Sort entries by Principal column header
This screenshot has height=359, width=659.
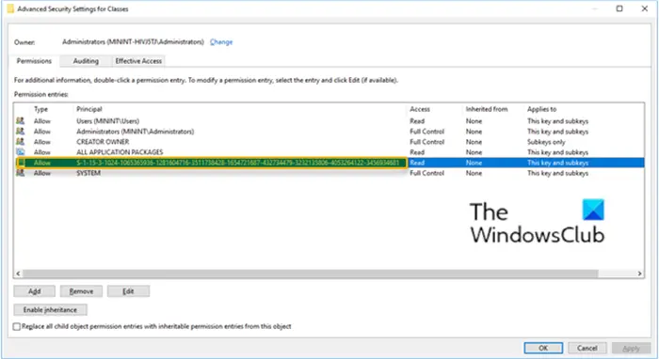pos(89,109)
